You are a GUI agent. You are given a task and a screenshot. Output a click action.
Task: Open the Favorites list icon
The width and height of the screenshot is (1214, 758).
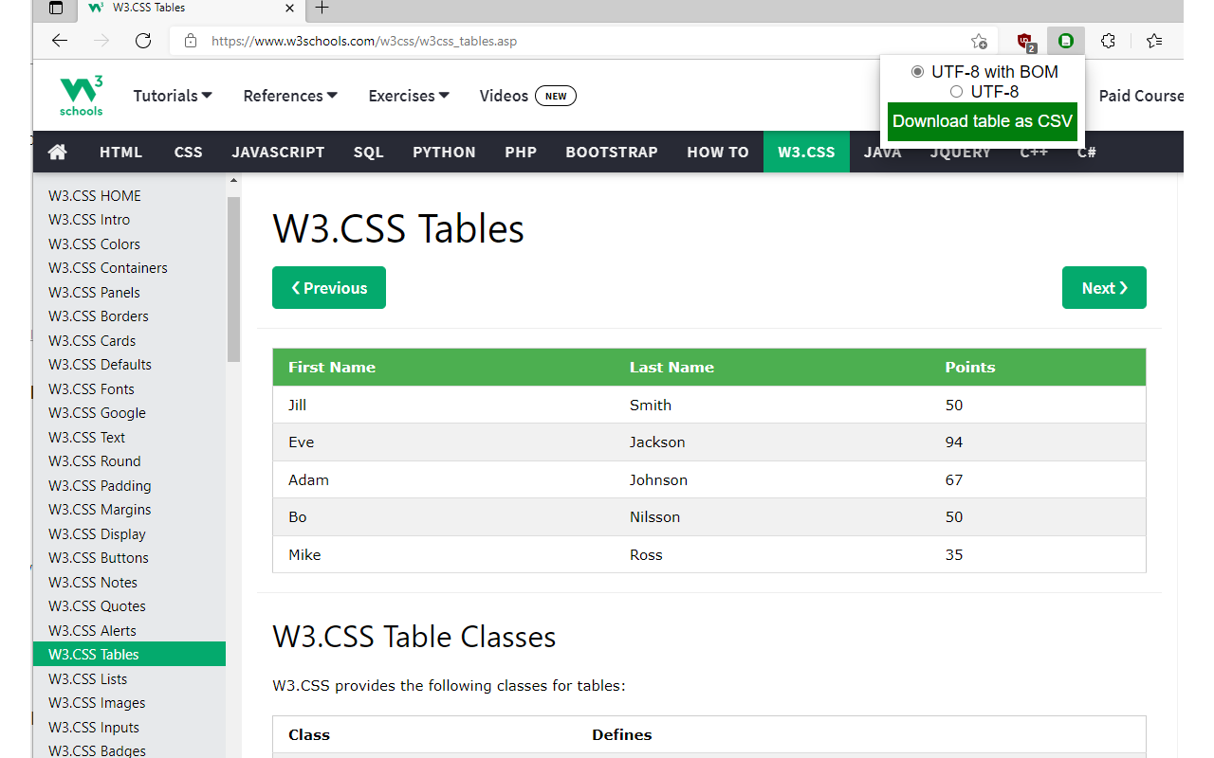point(1153,41)
